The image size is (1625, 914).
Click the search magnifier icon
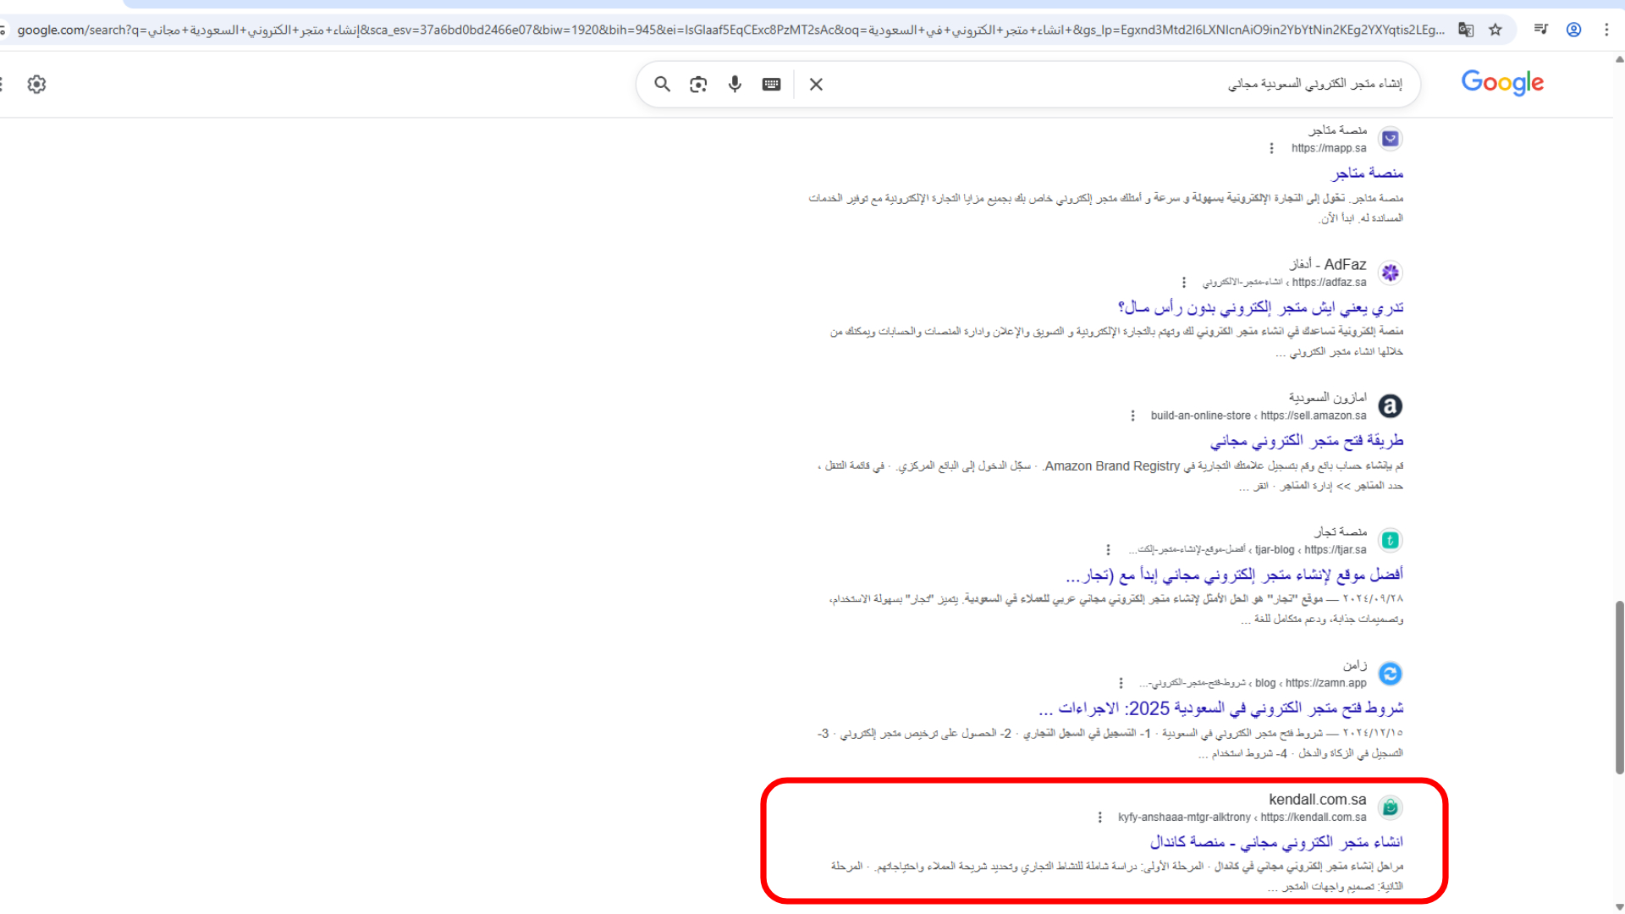click(662, 84)
